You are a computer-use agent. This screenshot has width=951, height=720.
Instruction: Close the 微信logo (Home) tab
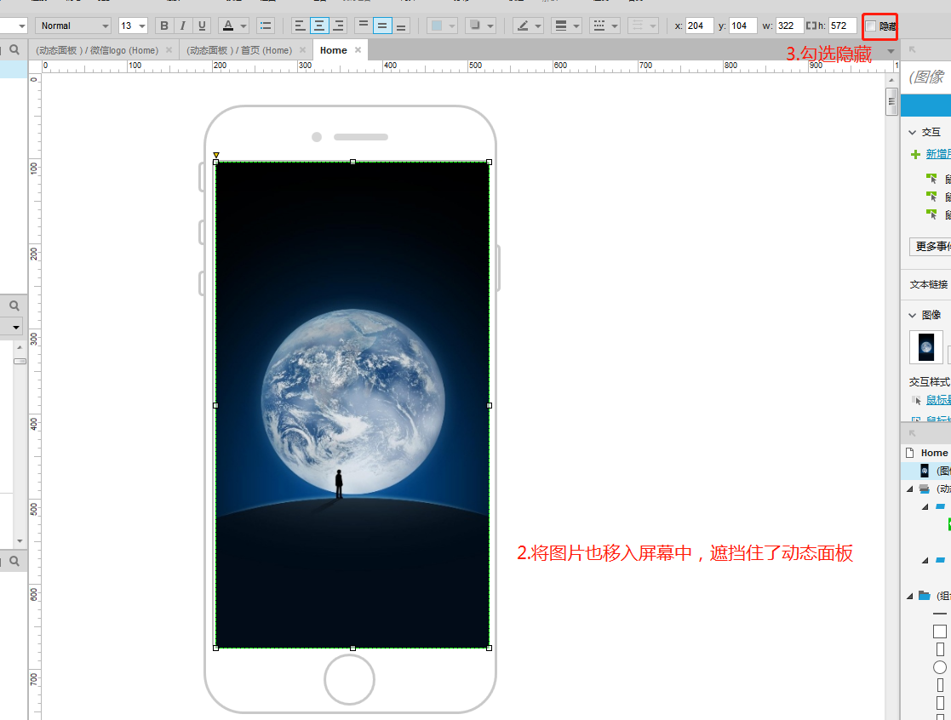tap(169, 49)
